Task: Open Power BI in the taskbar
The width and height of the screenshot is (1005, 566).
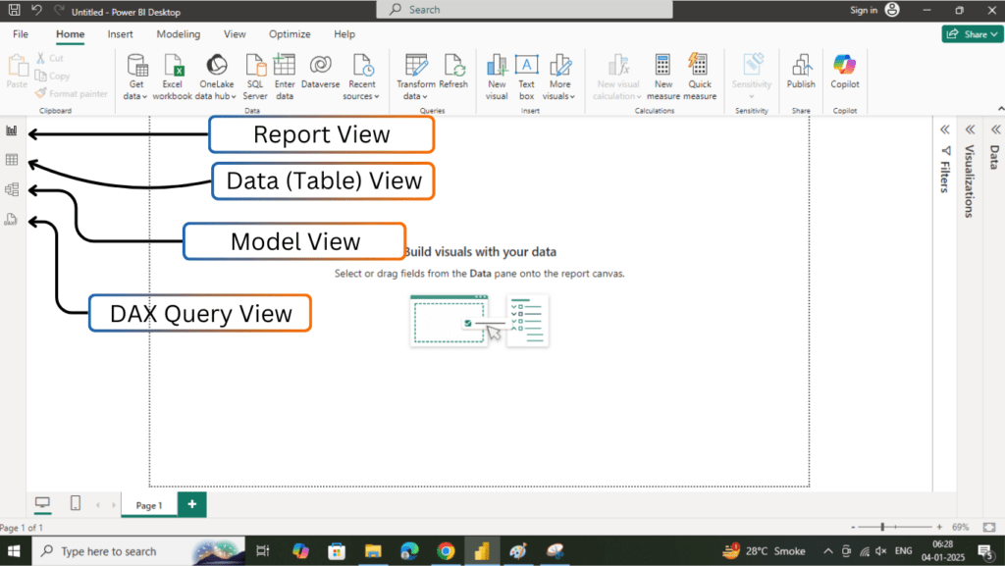Action: 482,550
